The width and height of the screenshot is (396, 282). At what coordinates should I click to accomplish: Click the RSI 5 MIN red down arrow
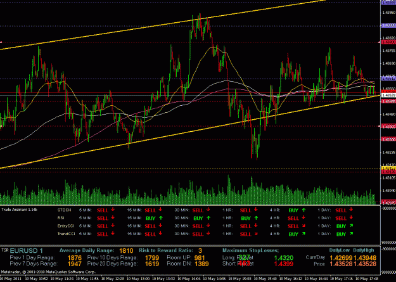113,217
